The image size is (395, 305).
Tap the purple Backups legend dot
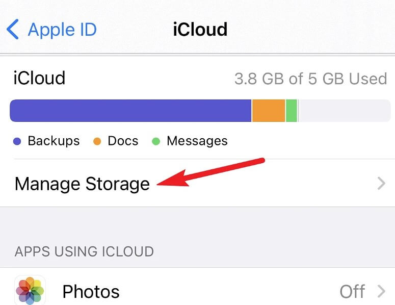coord(17,141)
